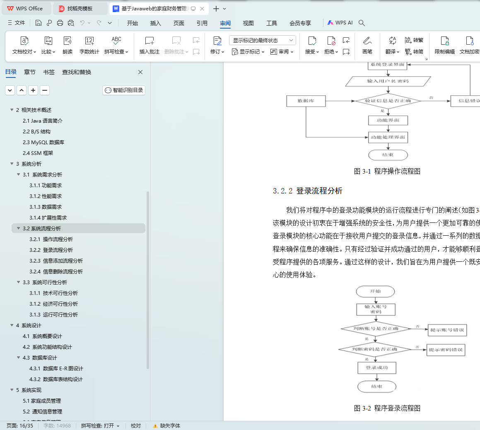Switch to the 引用 ribbon tab
Image resolution: width=480 pixels, height=430 pixels.
tap(202, 23)
